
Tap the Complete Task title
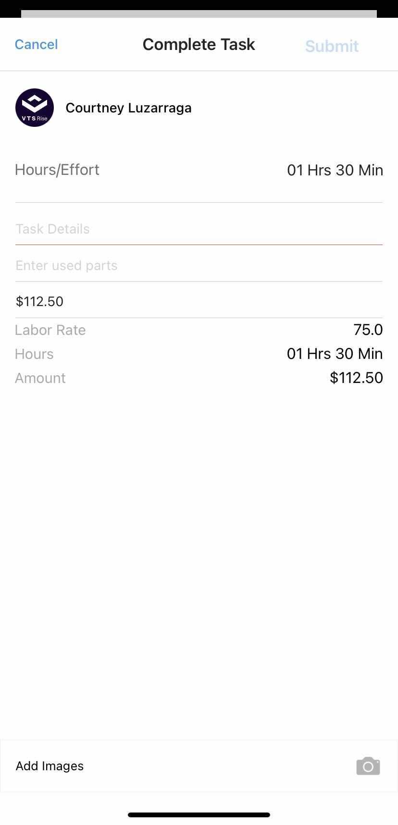coord(199,45)
